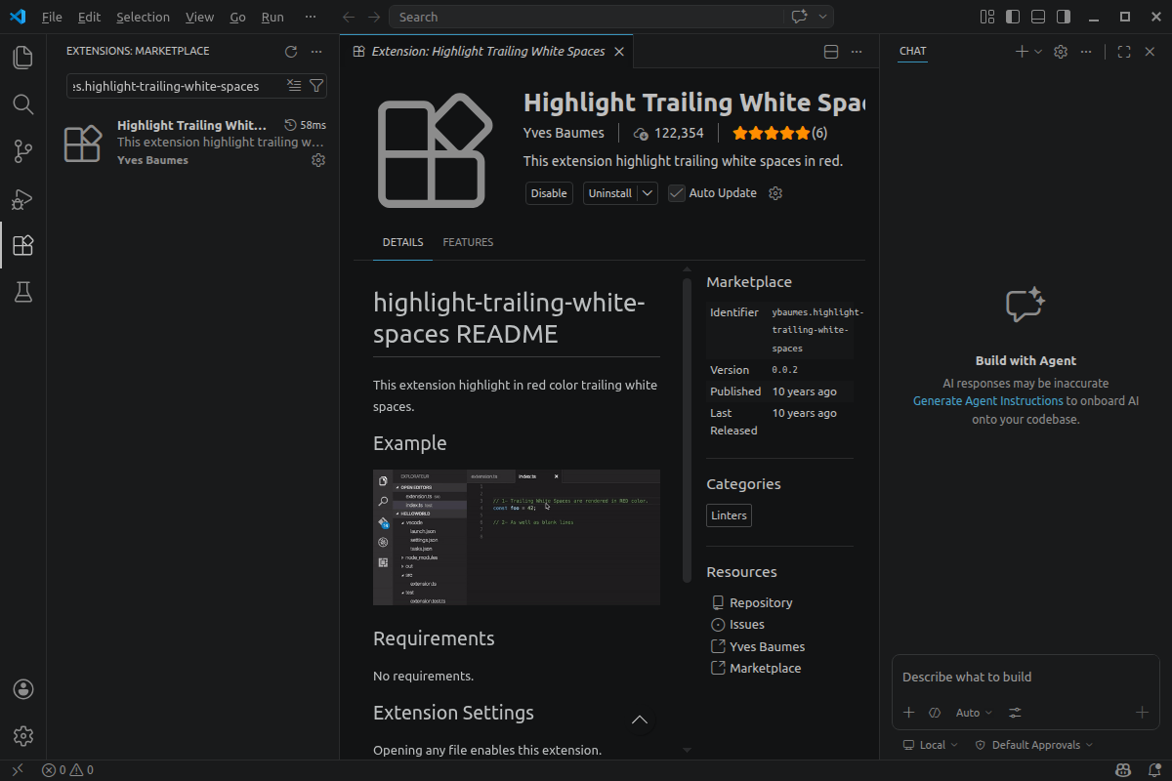The height and width of the screenshot is (781, 1172).
Task: Open gear on Highlight Trailing White list item
Action: pyautogui.click(x=317, y=160)
